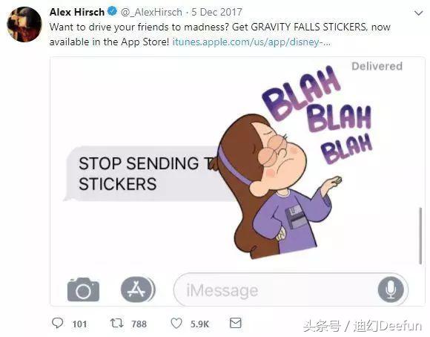The height and width of the screenshot is (337, 430).
Task: Expand the tweet options chevron
Action: [x=418, y=13]
